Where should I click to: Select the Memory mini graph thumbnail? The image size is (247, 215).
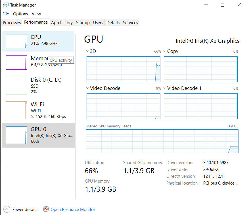[16, 63]
